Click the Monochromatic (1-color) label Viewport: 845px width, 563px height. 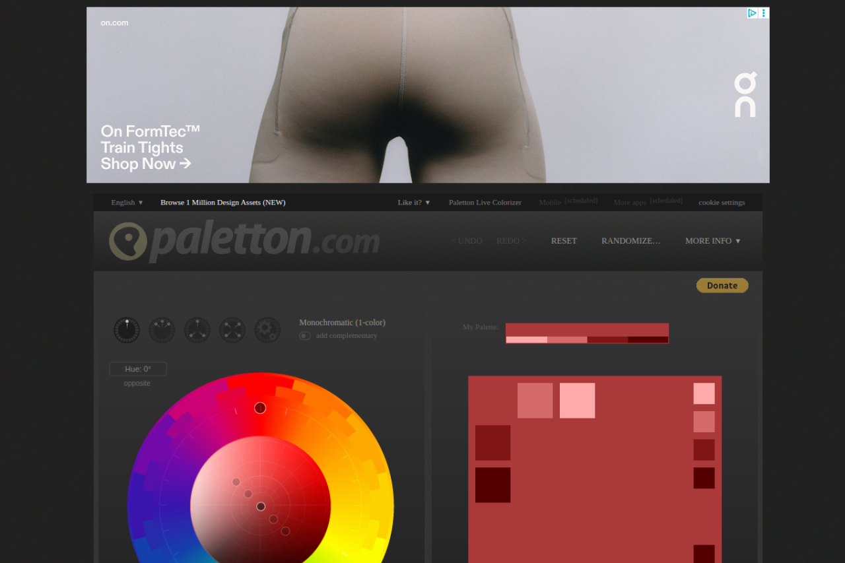coord(342,323)
